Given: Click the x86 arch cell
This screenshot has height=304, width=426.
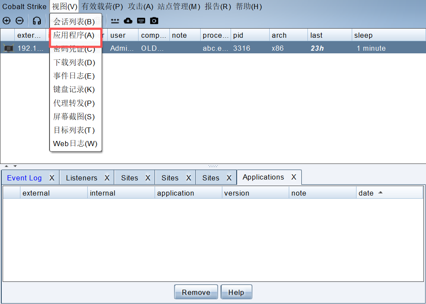Looking at the screenshot, I should pos(288,48).
